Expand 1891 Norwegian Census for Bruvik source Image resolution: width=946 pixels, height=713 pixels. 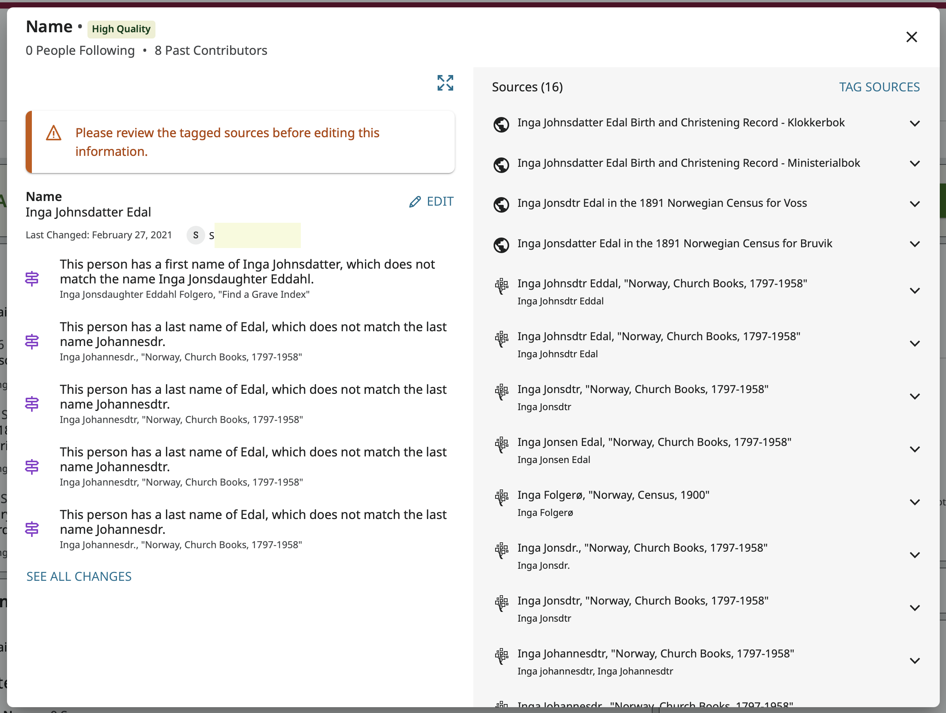click(915, 244)
